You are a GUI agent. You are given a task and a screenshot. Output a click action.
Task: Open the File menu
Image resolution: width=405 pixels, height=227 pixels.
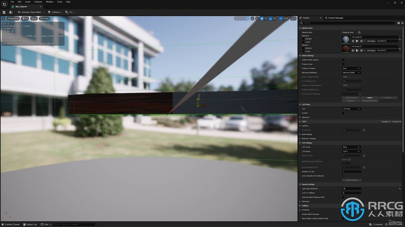click(x=12, y=2)
